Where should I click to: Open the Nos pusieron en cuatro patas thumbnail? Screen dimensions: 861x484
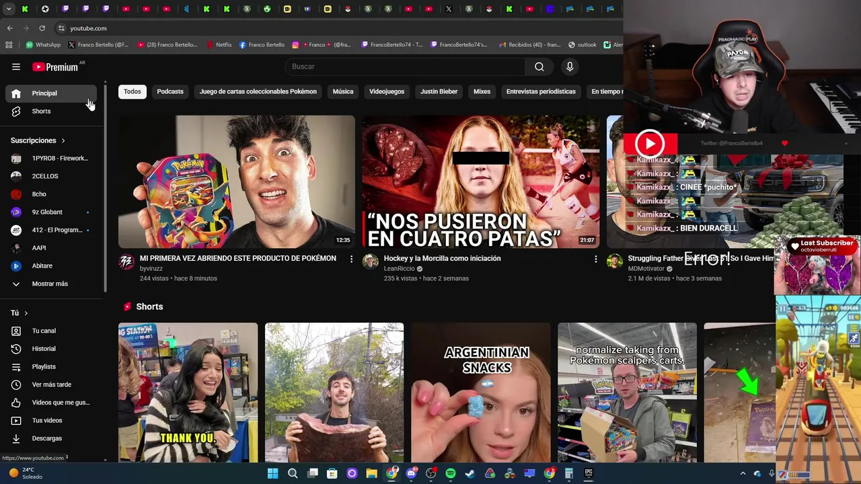481,182
